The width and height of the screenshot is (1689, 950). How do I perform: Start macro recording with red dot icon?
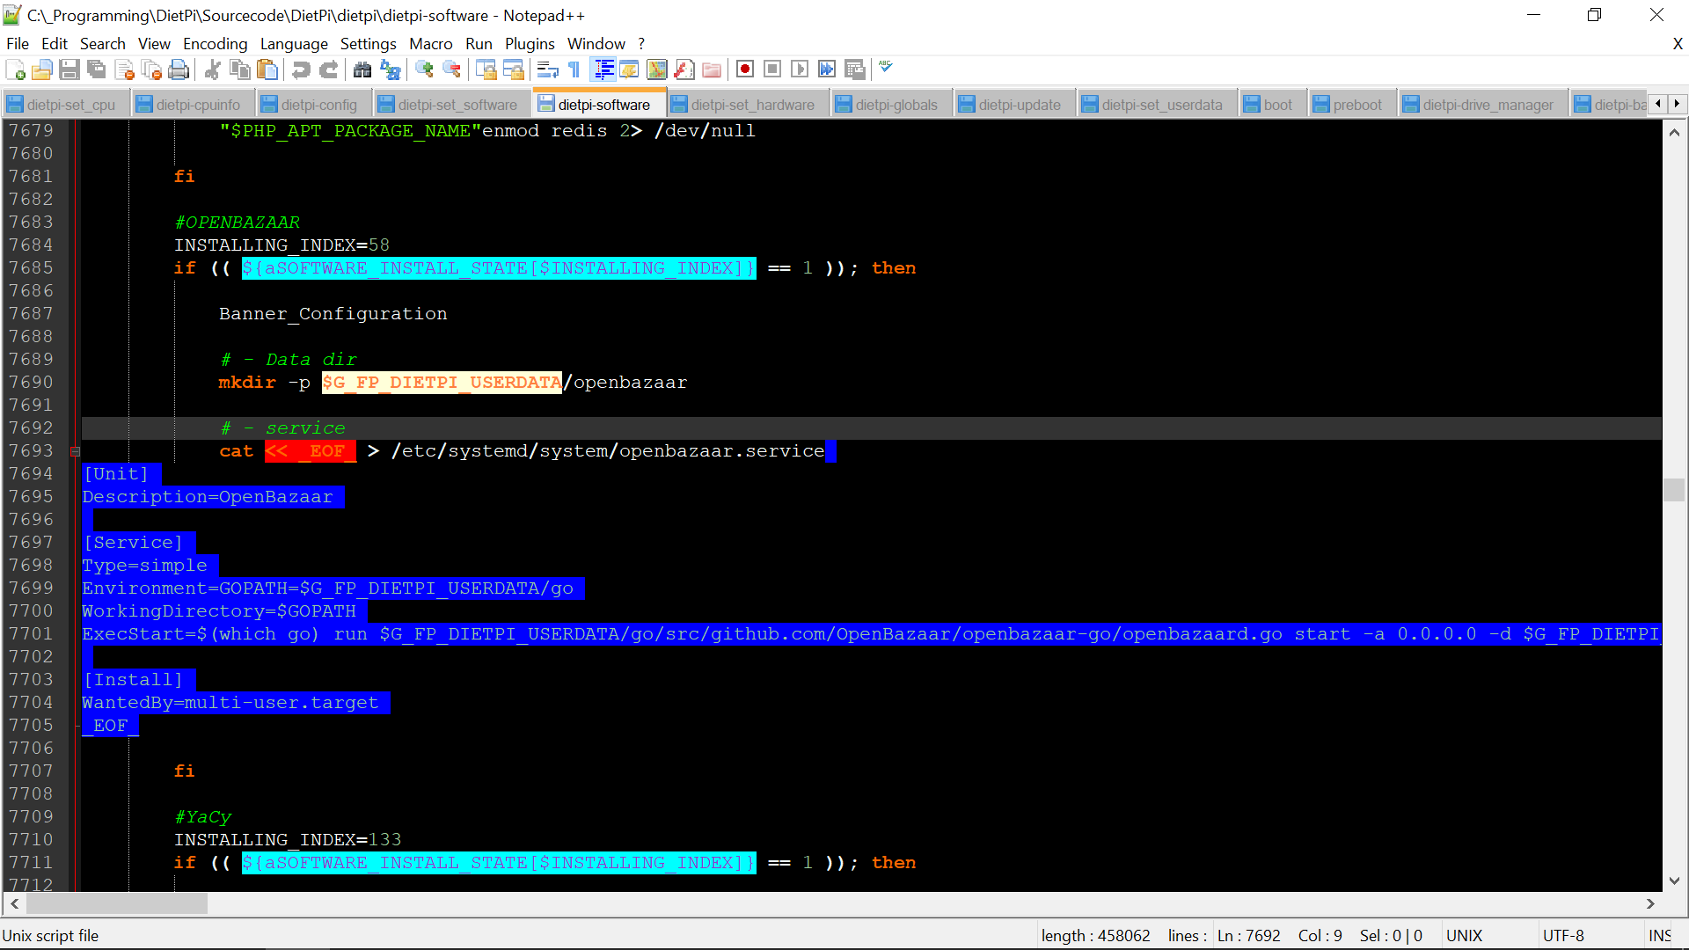click(x=745, y=69)
